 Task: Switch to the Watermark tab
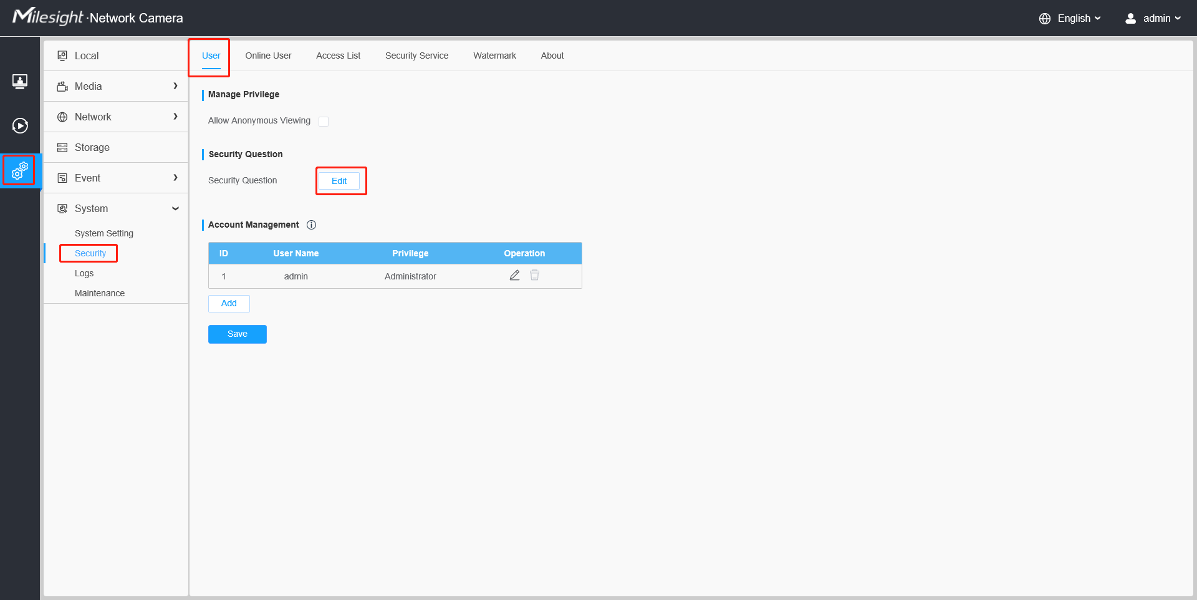point(494,56)
